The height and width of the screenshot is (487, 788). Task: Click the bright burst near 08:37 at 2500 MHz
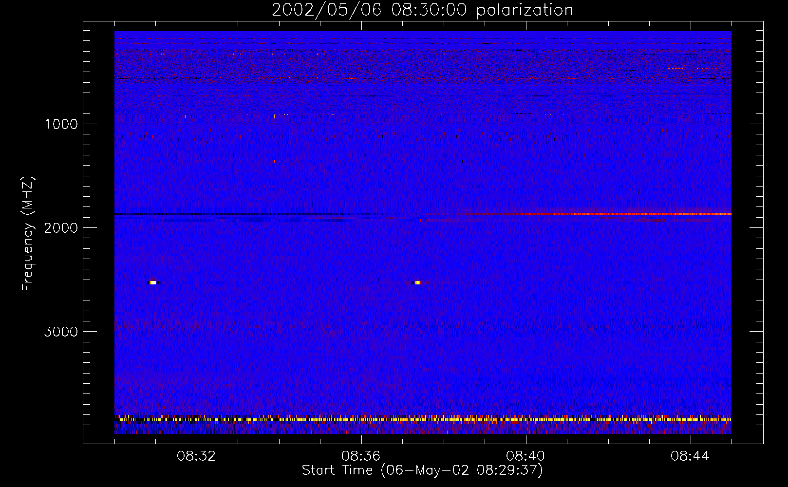[x=417, y=282]
